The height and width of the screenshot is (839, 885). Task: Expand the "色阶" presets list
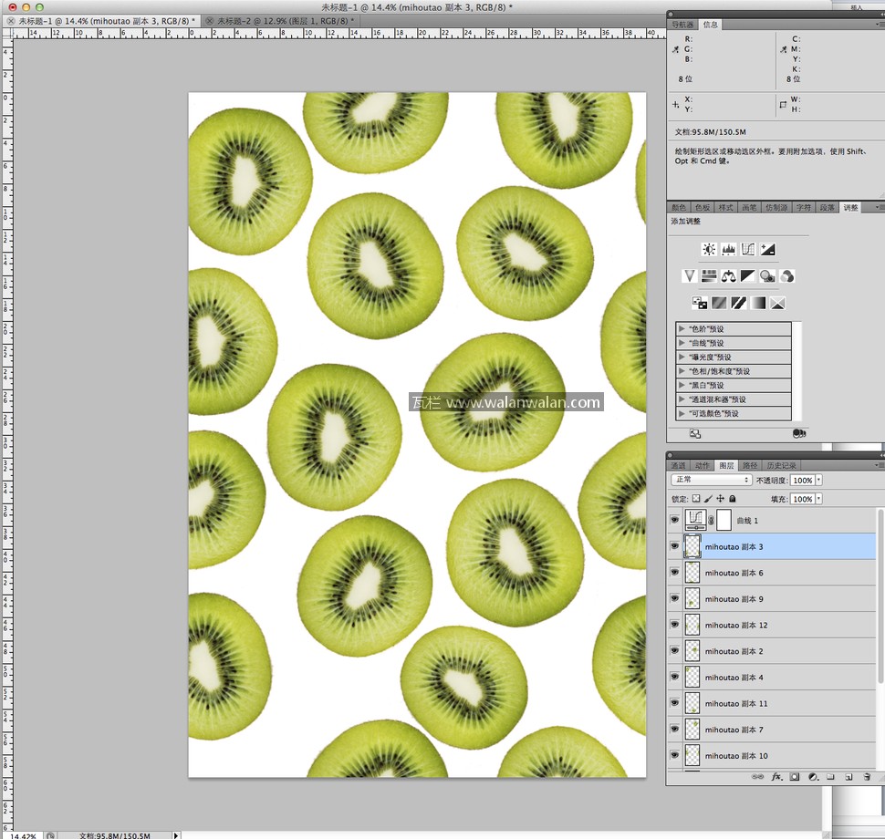(x=681, y=329)
